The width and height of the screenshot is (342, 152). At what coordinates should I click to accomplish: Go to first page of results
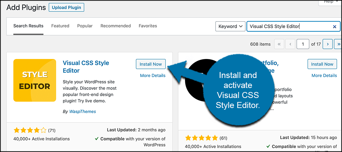tap(279, 44)
